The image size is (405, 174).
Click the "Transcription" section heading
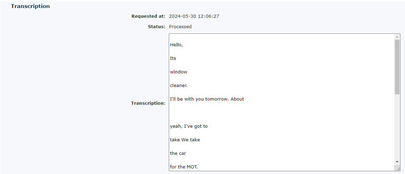tap(30, 6)
